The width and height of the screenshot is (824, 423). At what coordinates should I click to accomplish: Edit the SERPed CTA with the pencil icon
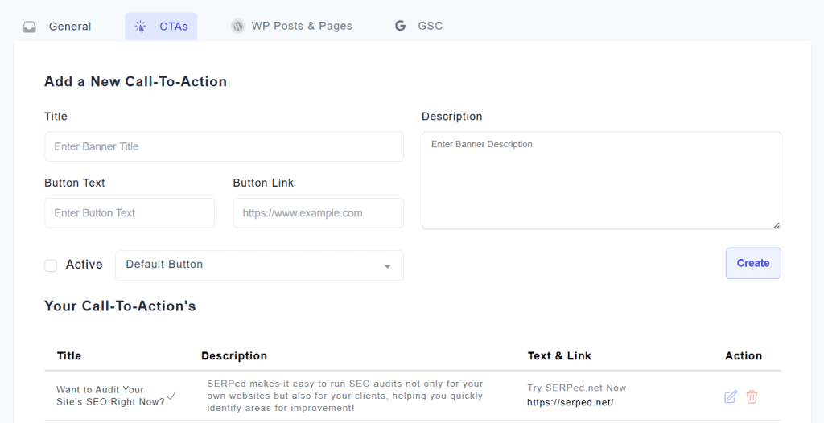pos(731,396)
